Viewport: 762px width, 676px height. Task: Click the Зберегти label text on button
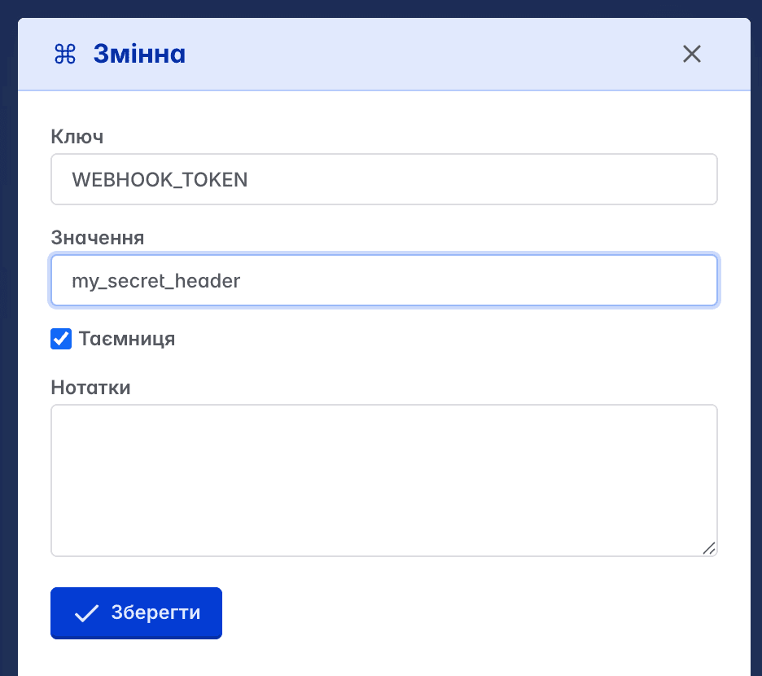coord(155,612)
